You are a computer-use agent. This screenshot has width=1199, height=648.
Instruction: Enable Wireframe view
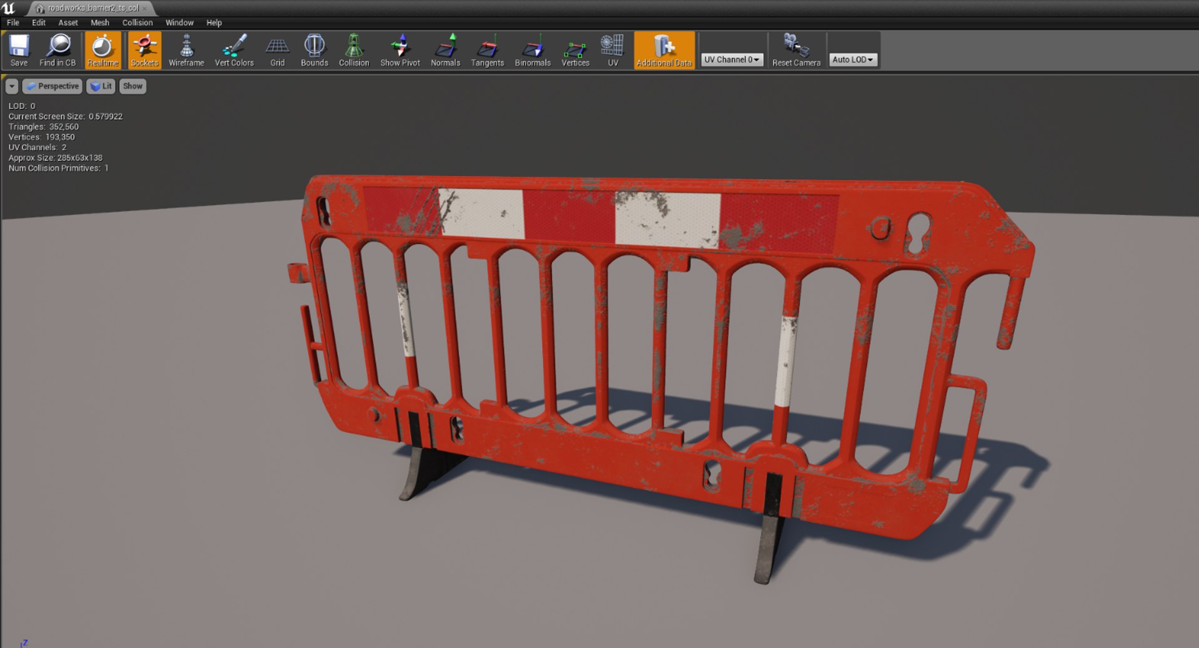pyautogui.click(x=186, y=51)
